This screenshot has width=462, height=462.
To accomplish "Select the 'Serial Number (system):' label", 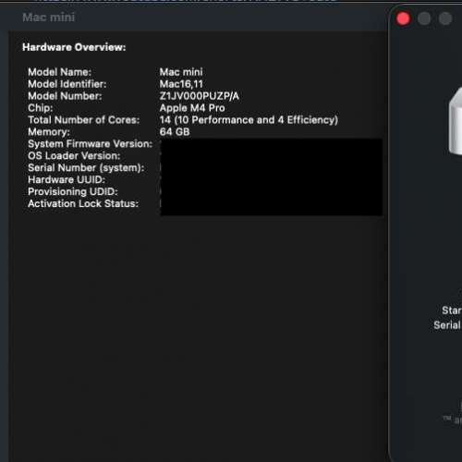I will (86, 168).
